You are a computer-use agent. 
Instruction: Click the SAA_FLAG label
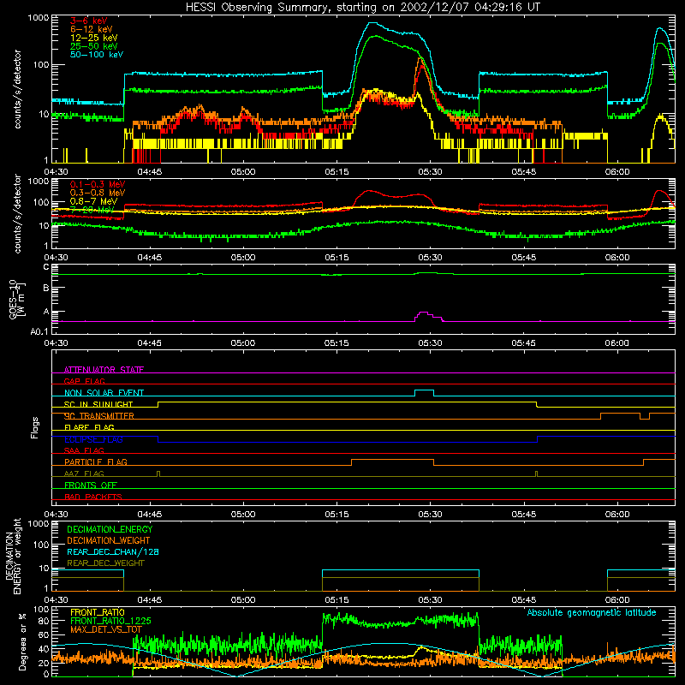[x=84, y=450]
